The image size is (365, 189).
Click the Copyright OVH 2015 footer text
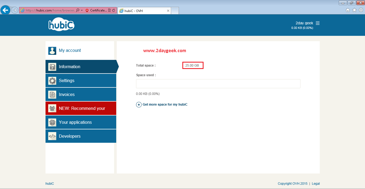(293, 184)
